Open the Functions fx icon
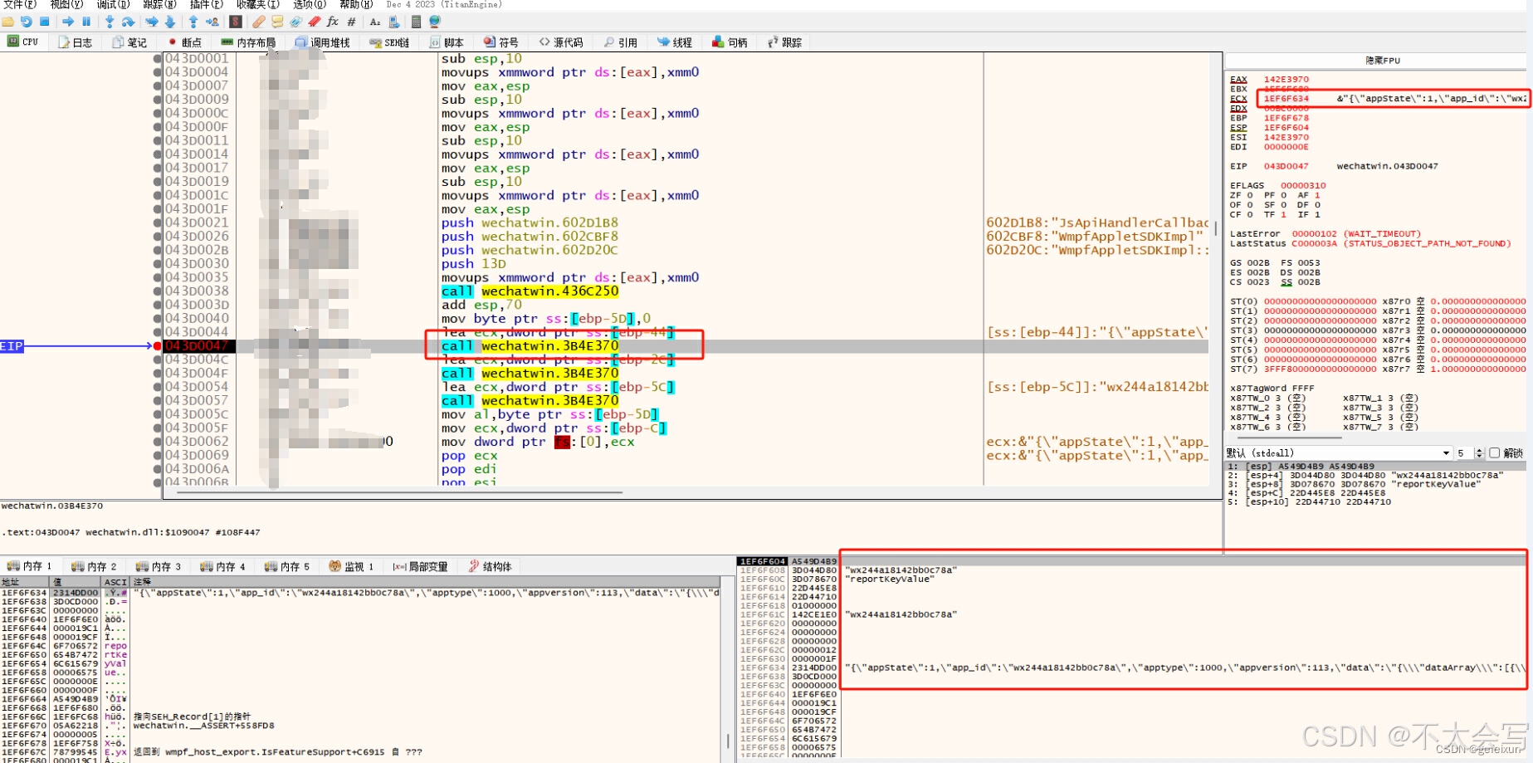 (333, 22)
